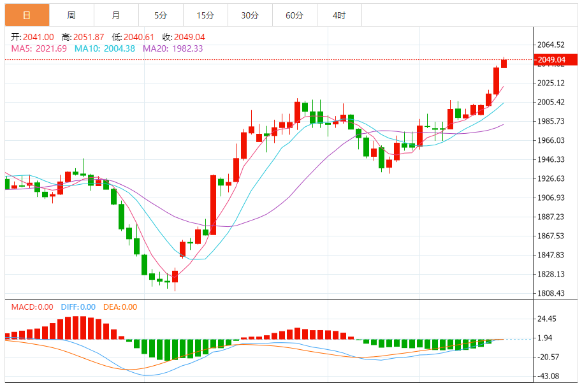Screen dimensions: 582x383
Task: Click the 高:2051.87 high price value
Action: [x=83, y=37]
